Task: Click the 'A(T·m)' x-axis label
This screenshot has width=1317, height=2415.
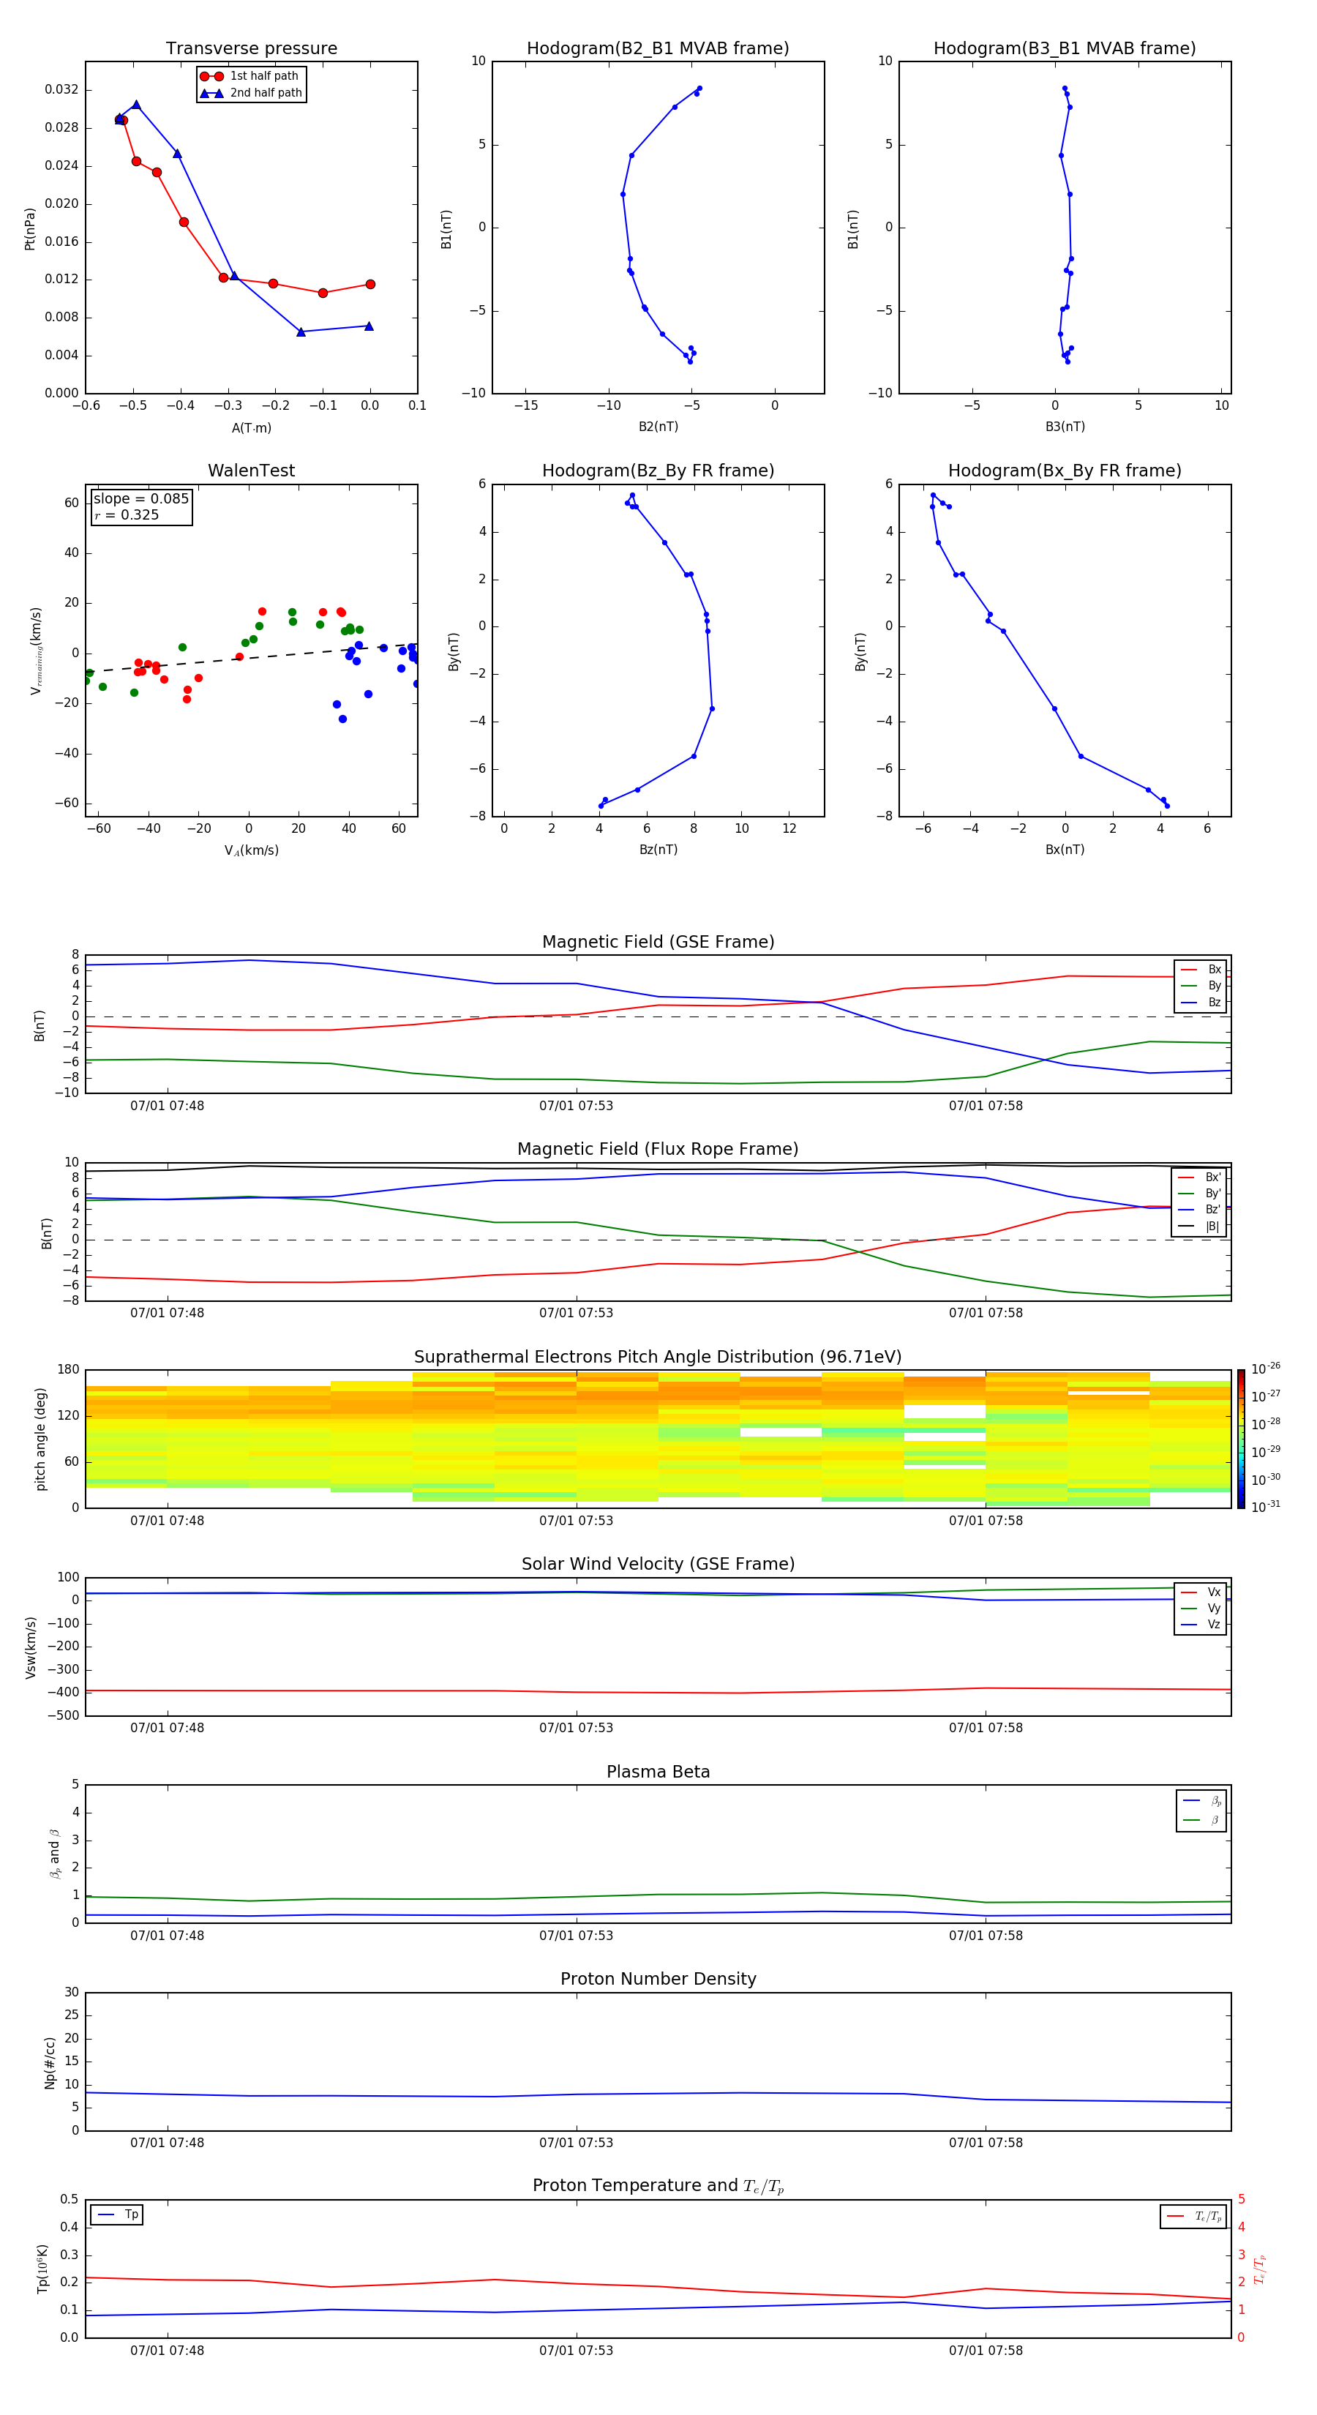Action: [251, 428]
